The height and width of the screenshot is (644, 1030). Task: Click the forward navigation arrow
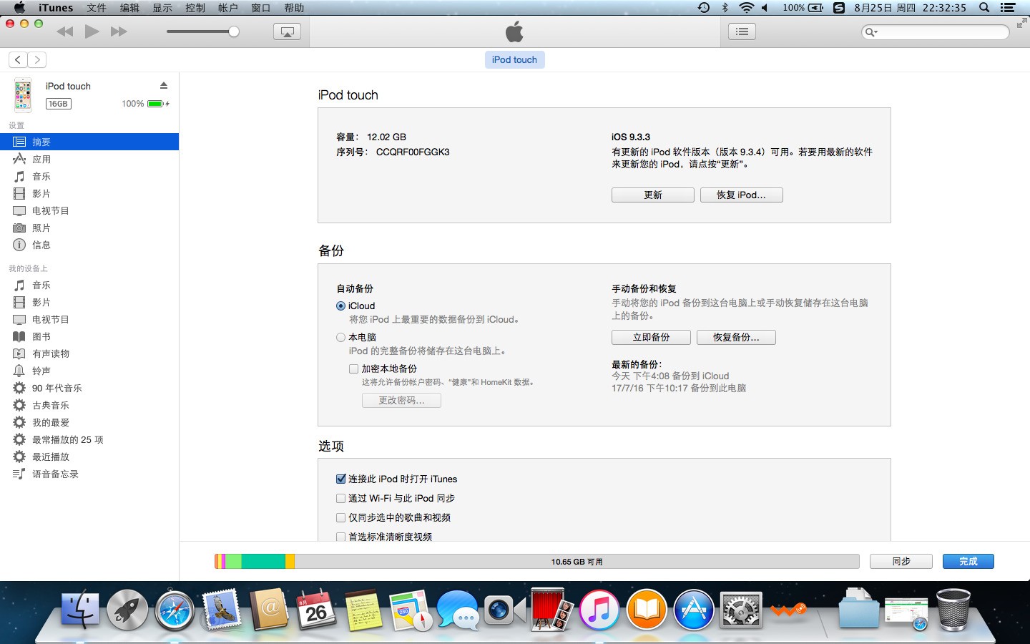pyautogui.click(x=37, y=60)
